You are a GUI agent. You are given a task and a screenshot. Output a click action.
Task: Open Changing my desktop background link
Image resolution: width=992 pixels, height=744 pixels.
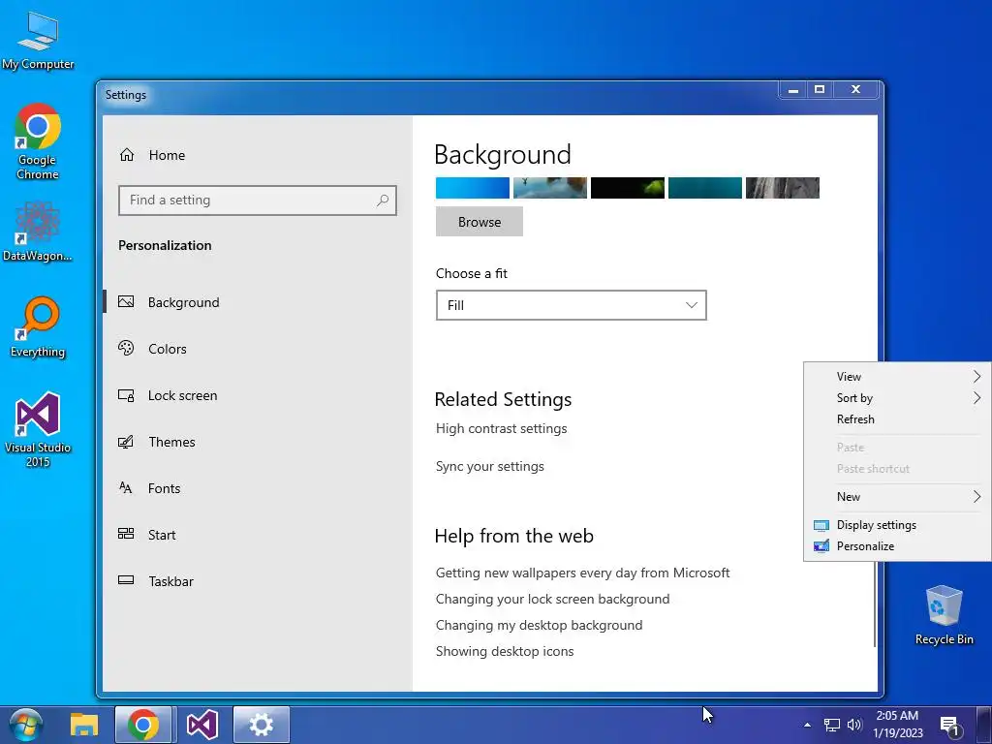click(x=539, y=625)
